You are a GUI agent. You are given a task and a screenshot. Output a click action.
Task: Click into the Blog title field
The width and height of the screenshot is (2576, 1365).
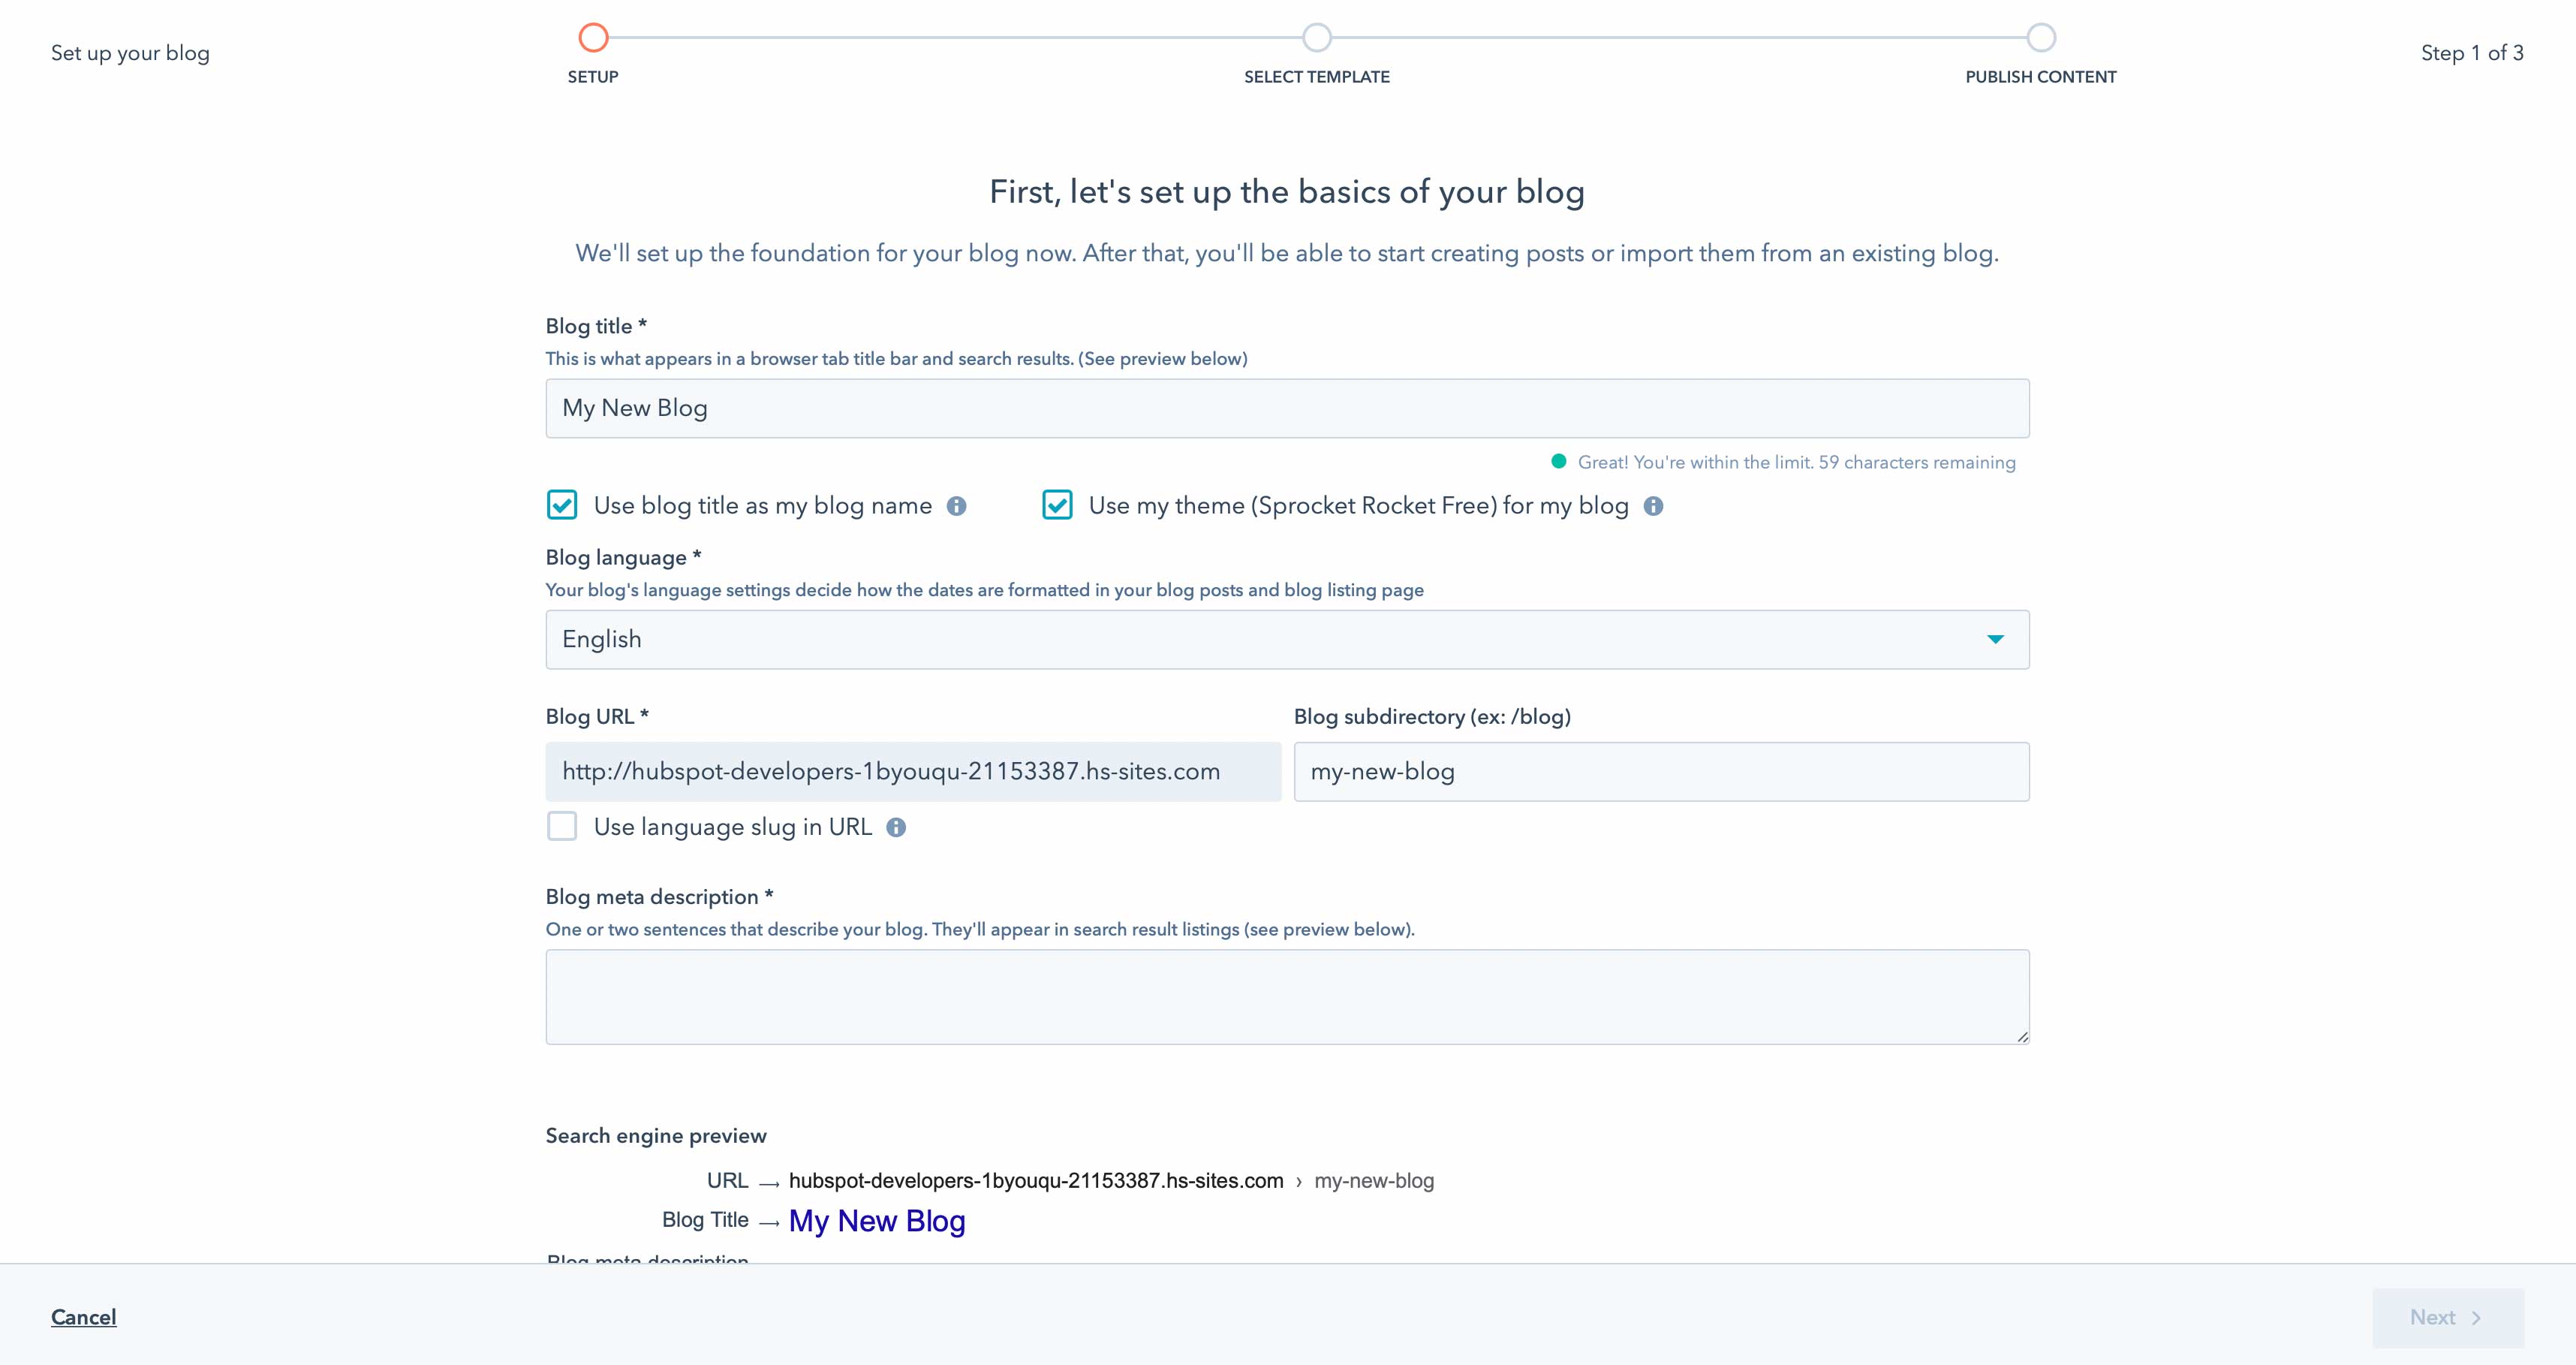click(1287, 408)
